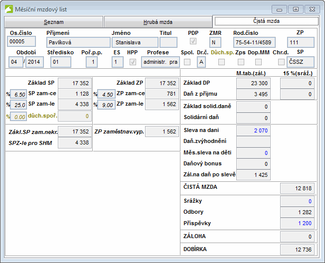Select the Čistá mzda tab
The width and height of the screenshot is (325, 263).
click(x=266, y=21)
